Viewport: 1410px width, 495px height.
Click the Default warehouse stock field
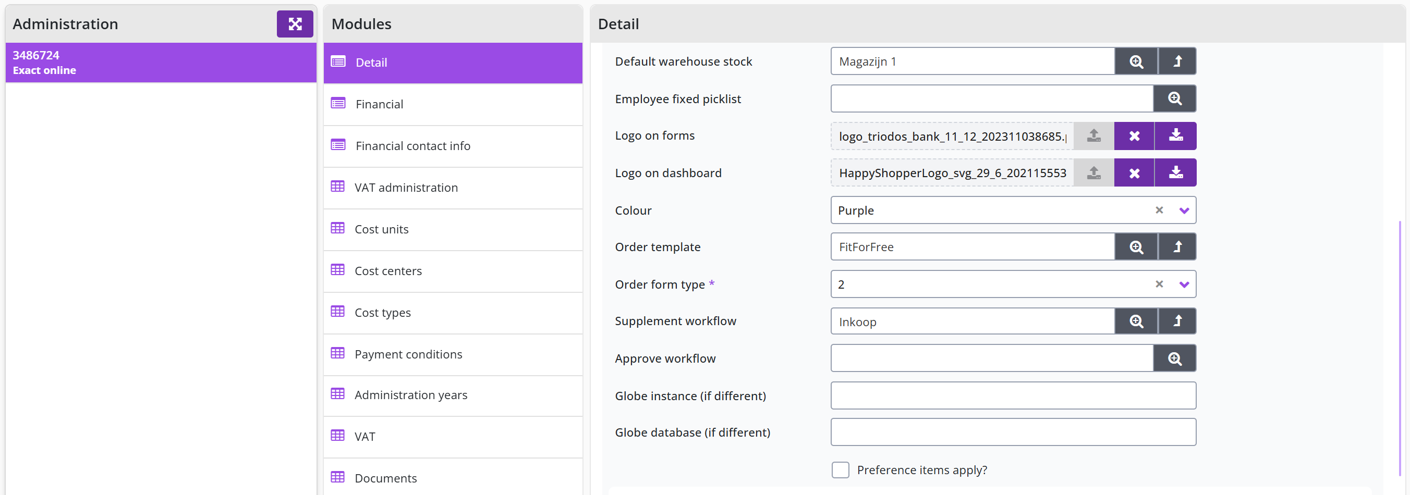click(973, 61)
